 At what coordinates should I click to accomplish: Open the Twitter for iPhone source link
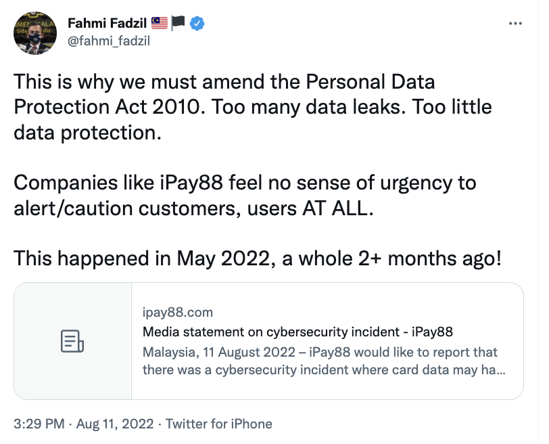(219, 424)
